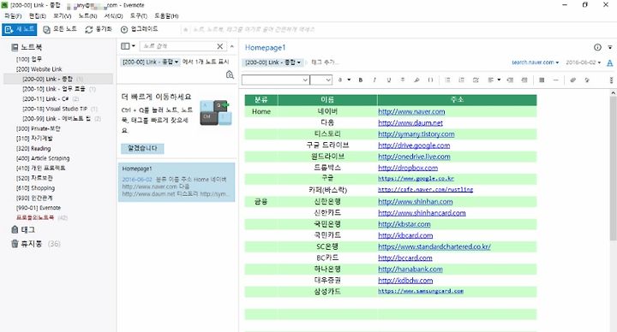Open note options dropdown arrow beside info icon
Image resolution: width=617 pixels, height=332 pixels.
coord(609,48)
